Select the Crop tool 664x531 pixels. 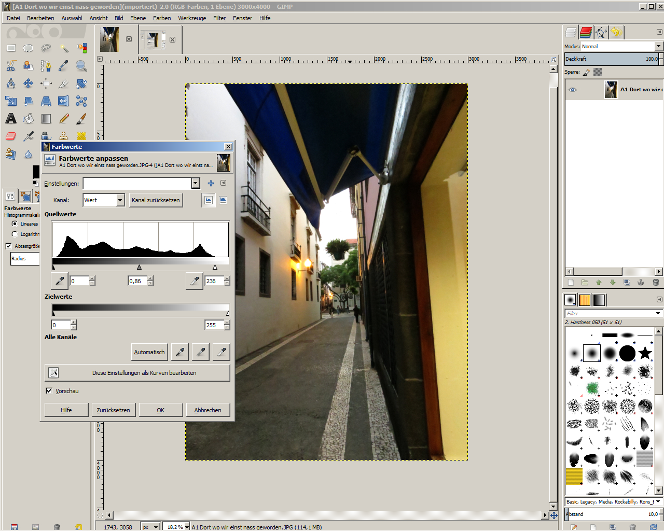64,83
